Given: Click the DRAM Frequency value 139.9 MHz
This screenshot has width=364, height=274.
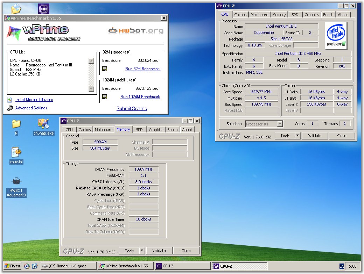Looking at the screenshot, I should point(143,169).
